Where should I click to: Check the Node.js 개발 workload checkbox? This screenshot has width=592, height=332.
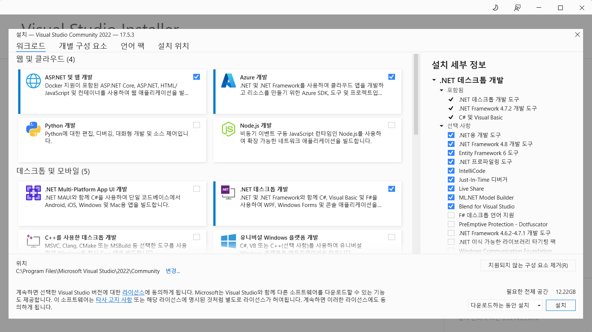(x=392, y=125)
